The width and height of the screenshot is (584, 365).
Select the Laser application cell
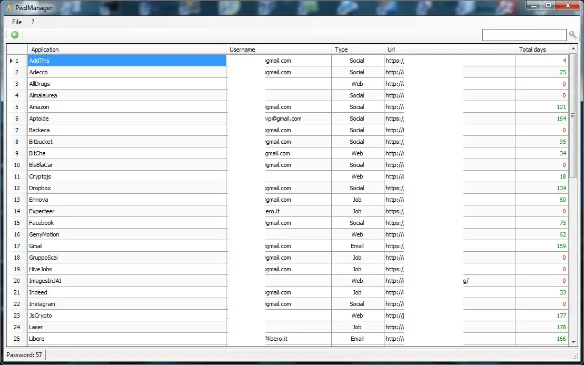(x=126, y=327)
